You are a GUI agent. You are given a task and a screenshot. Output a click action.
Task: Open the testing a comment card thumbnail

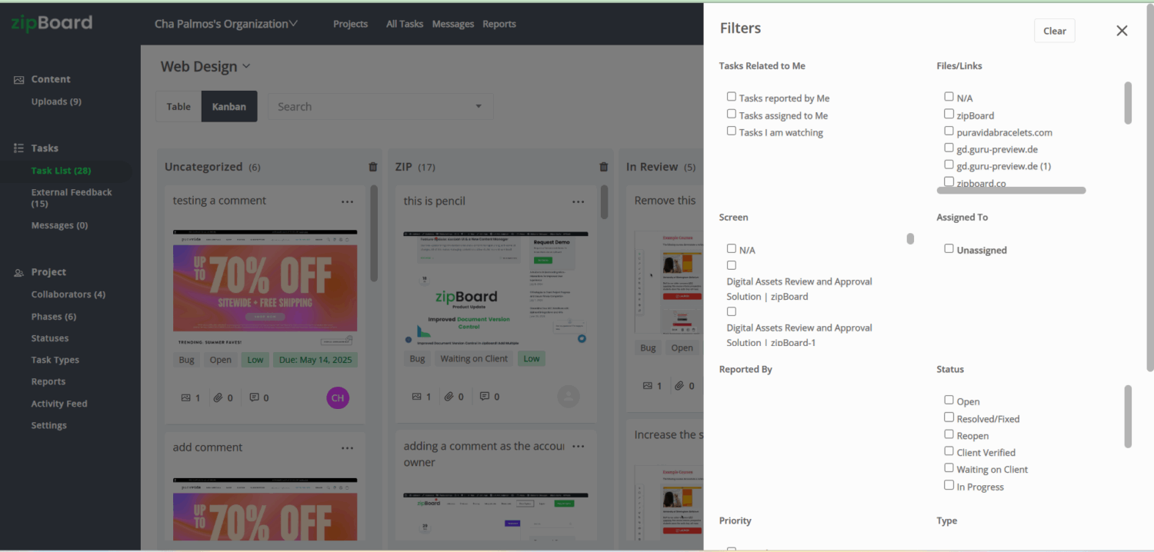[265, 288]
